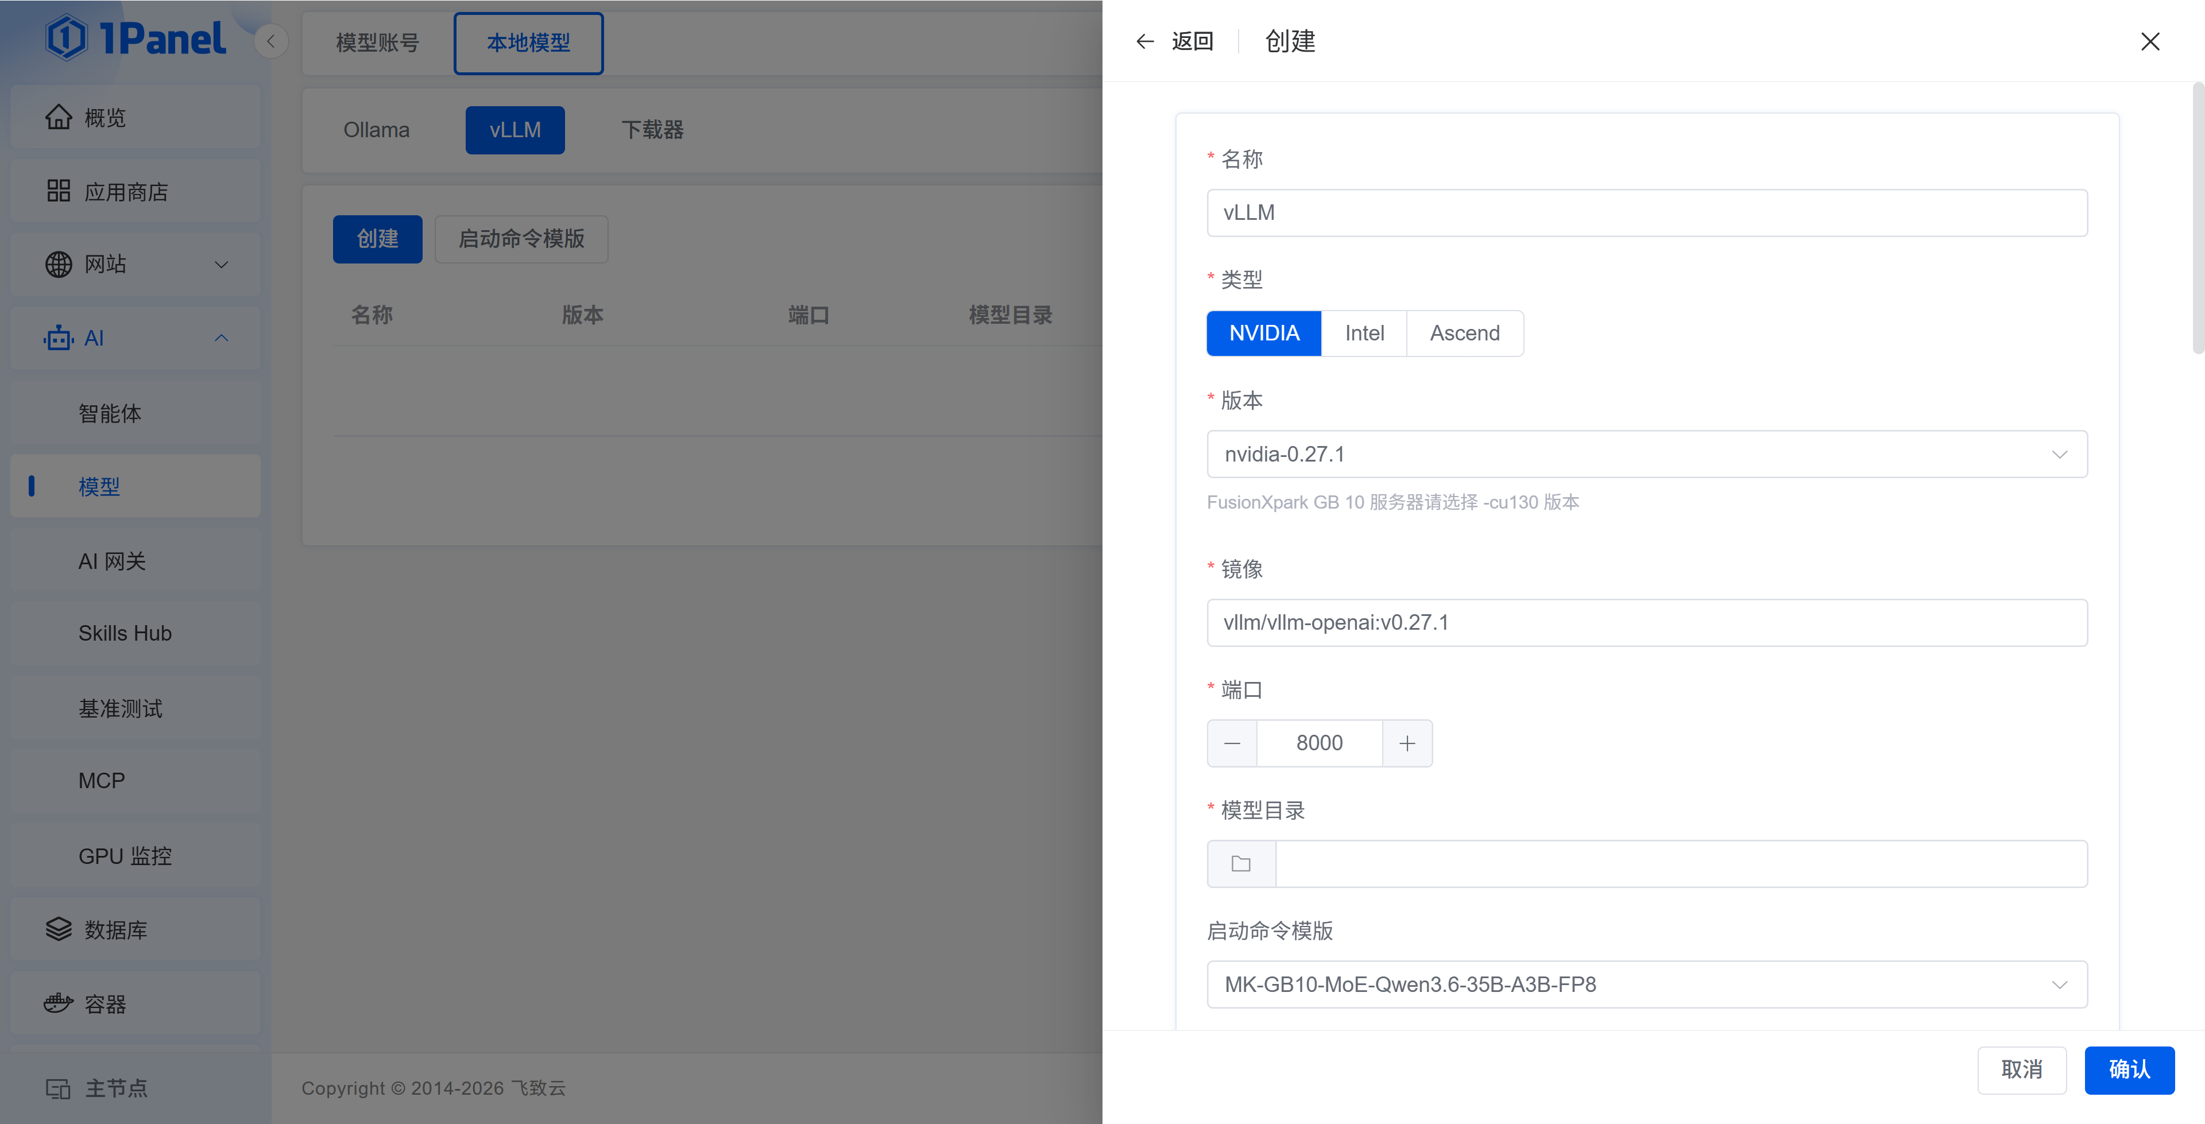
Task: Open the 应用商店 grid icon
Action: click(58, 191)
